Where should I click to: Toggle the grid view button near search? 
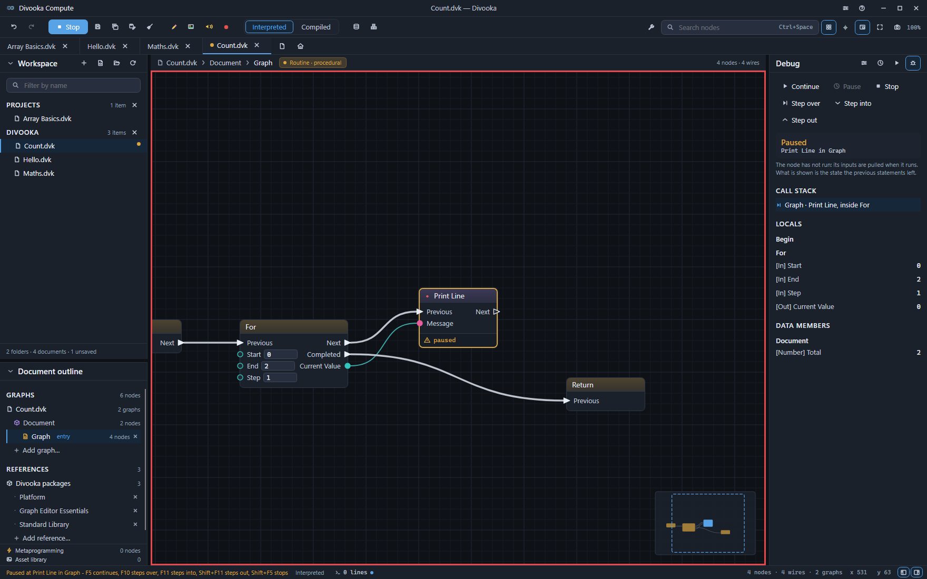coord(829,27)
